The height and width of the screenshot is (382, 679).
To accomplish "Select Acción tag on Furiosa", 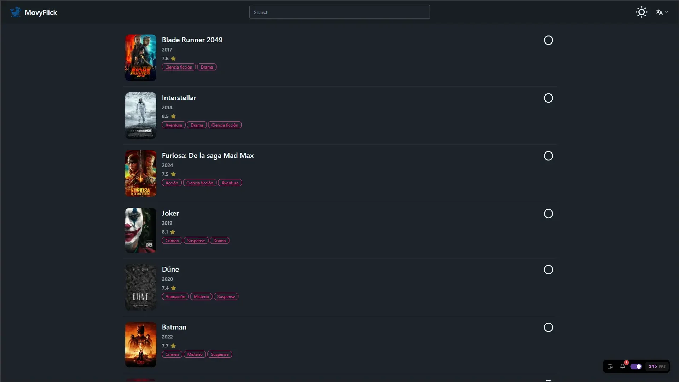I will 172,183.
